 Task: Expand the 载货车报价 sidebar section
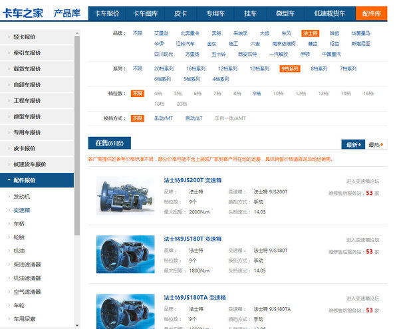pyautogui.click(x=37, y=68)
